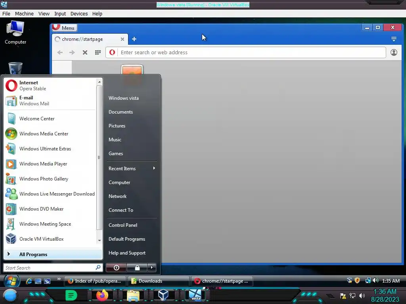Click Show Desktop in Quick Launch

click(x=38, y=281)
